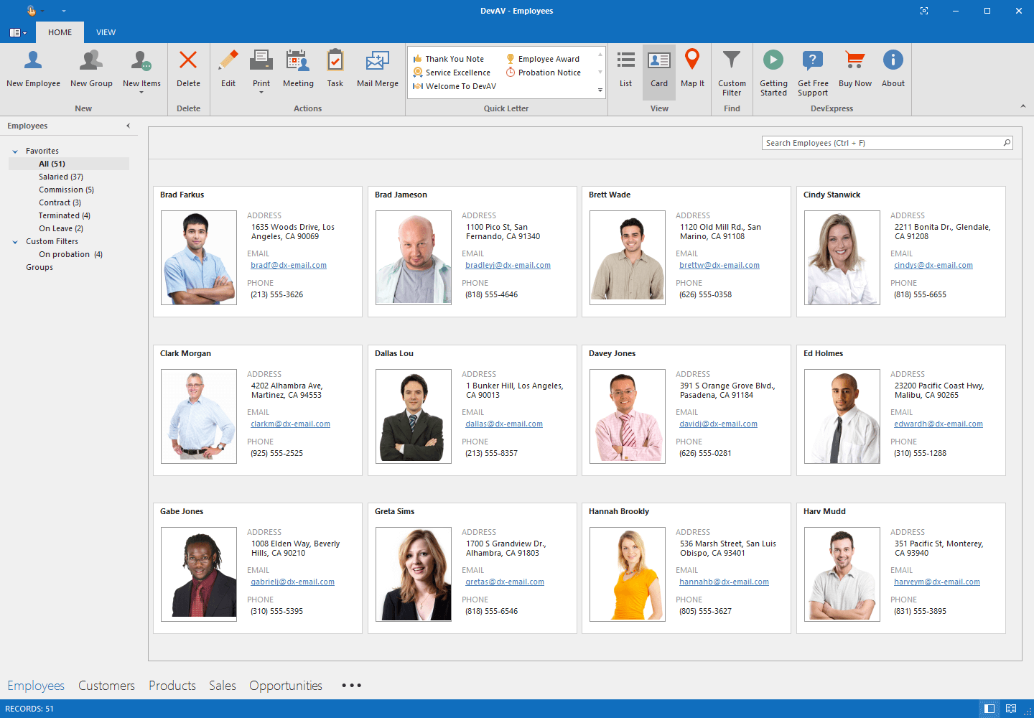Open the Customers module
The width and height of the screenshot is (1034, 718).
[106, 686]
